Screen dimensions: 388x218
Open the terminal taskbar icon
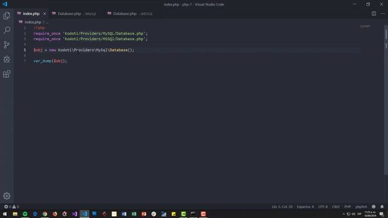[x=193, y=214]
